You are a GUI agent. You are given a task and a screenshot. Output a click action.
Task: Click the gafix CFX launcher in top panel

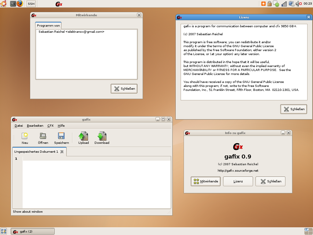point(59,4)
